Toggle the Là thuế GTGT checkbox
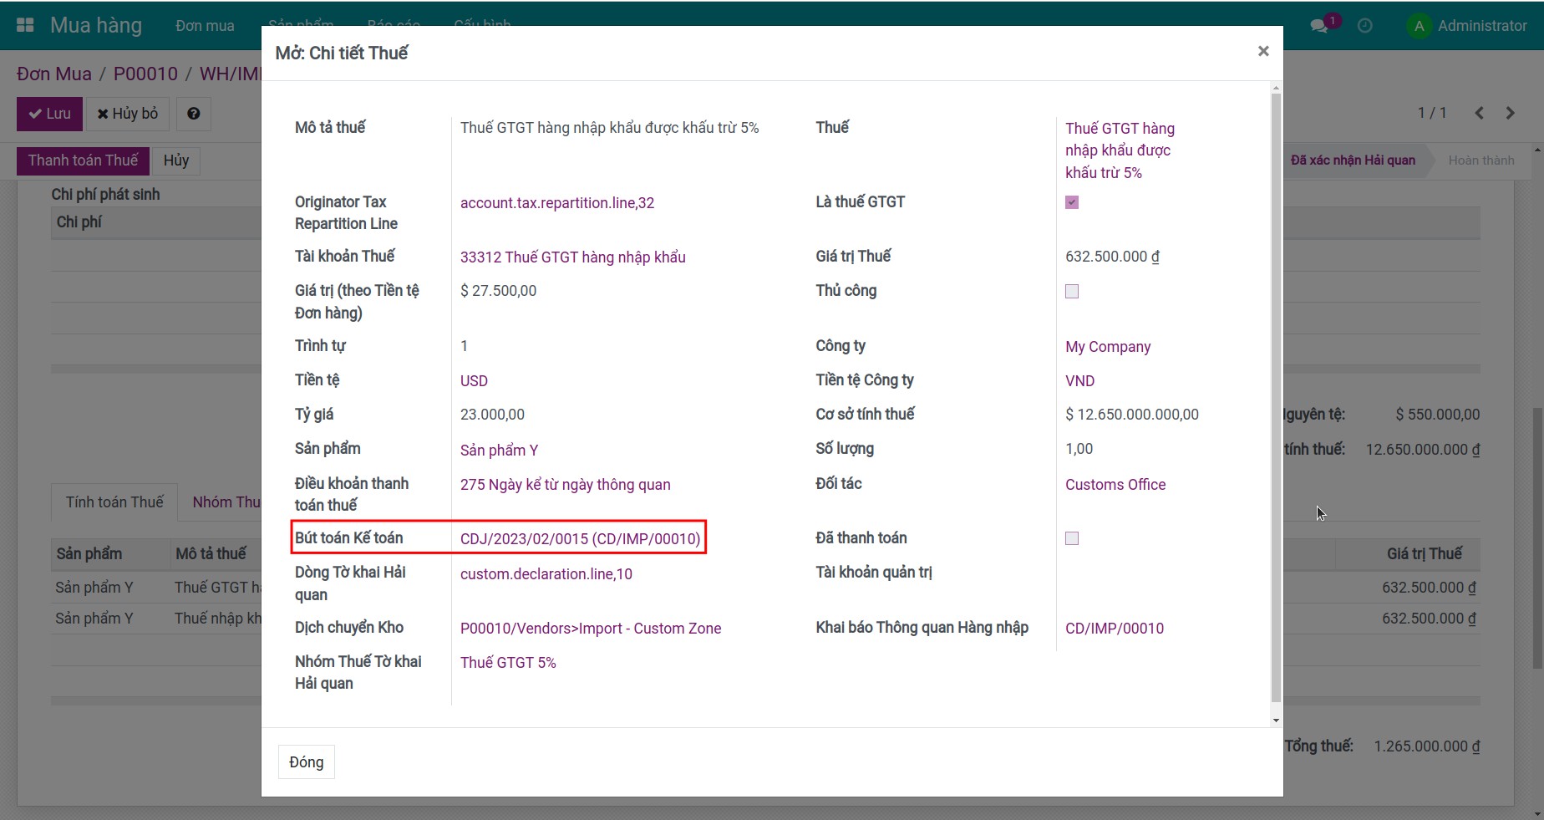1544x820 pixels. pyautogui.click(x=1072, y=202)
